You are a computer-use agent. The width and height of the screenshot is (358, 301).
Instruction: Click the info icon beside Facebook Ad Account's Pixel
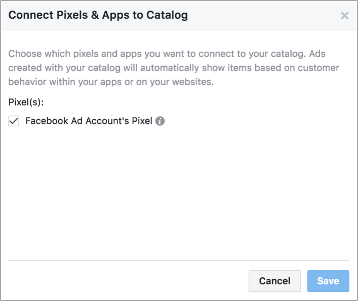pos(160,121)
